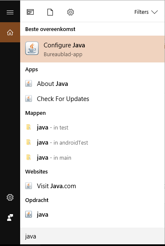Open java folder in androidTest
165x246 pixels.
(92, 142)
